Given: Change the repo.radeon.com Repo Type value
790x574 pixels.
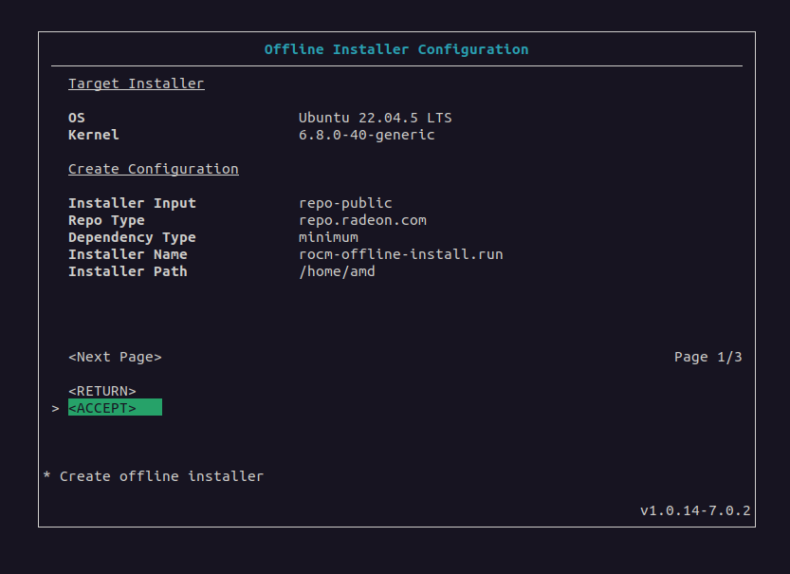Looking at the screenshot, I should coord(362,220).
